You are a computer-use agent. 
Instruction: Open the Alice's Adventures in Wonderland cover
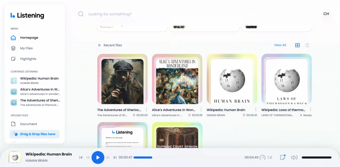pyautogui.click(x=177, y=79)
